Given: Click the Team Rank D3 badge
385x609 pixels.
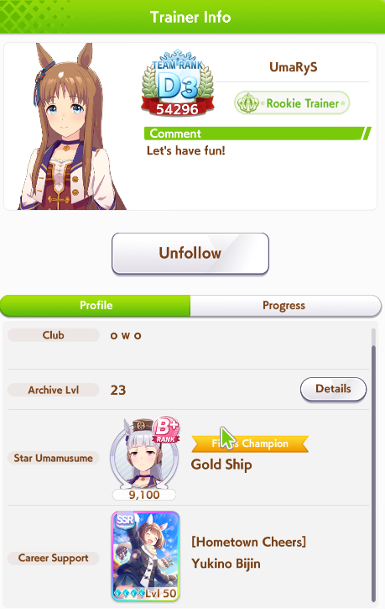Looking at the screenshot, I should coord(177,83).
